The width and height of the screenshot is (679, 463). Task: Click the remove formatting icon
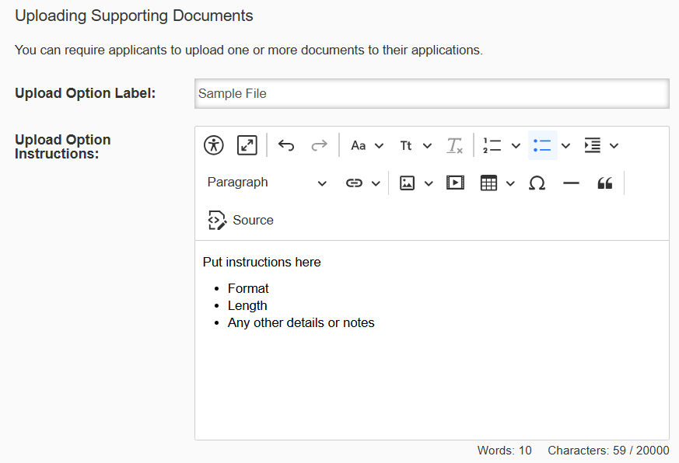click(x=455, y=145)
